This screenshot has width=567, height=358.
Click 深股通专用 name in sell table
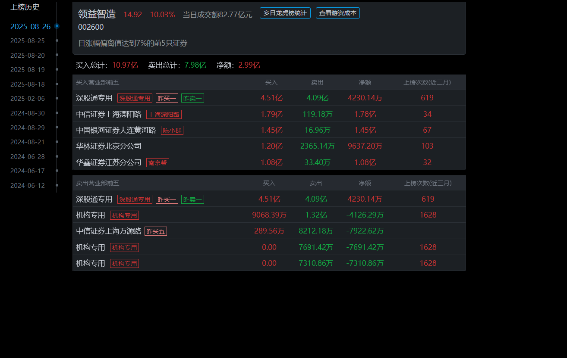(94, 199)
